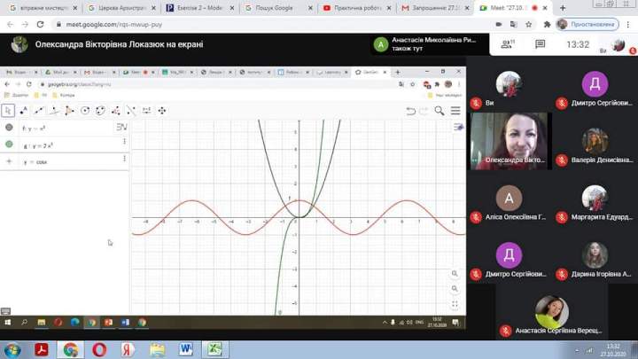Select the GeoGebra Ellipse tool
The image size is (638, 359).
point(100,110)
